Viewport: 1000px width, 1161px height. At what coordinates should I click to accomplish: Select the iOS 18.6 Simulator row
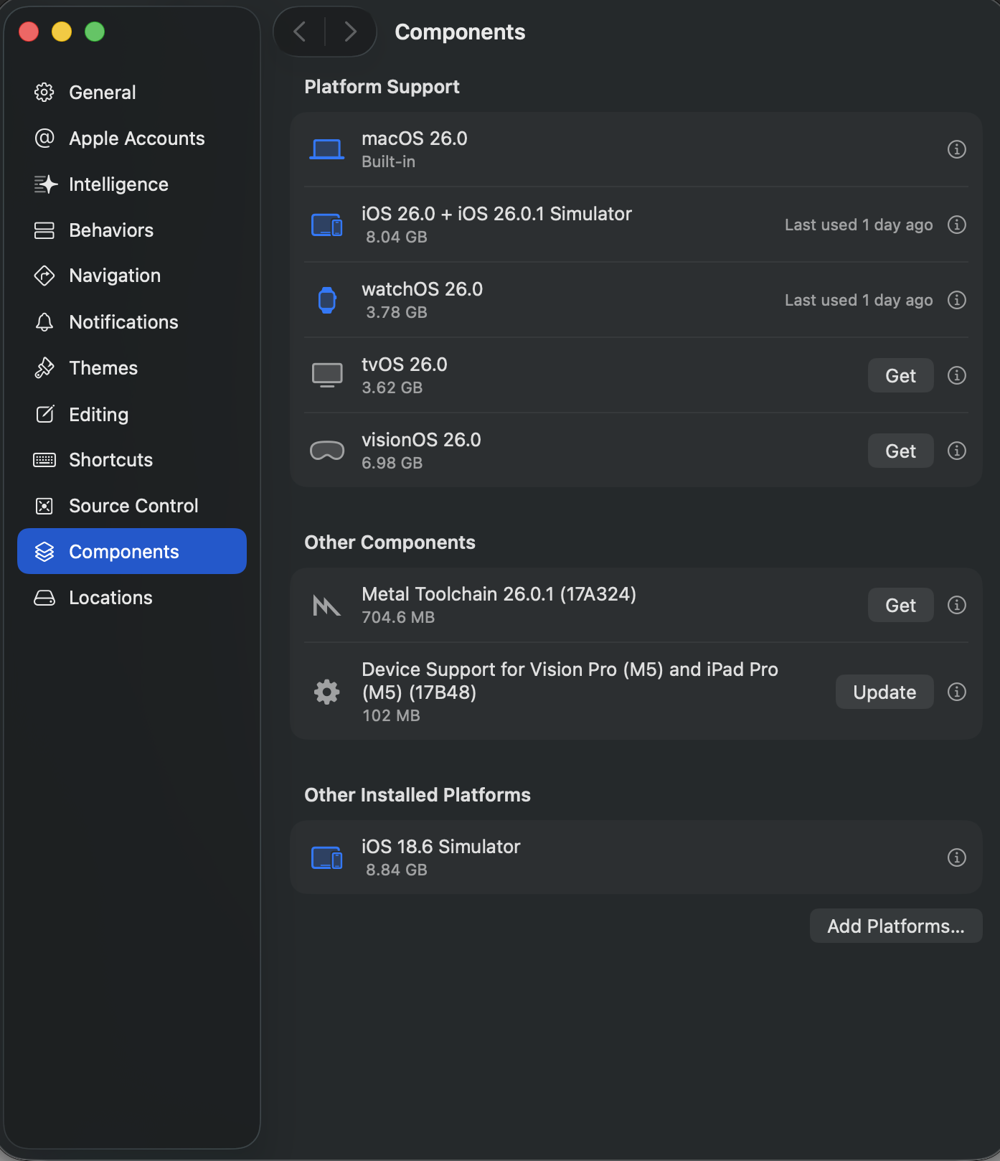coord(574,857)
